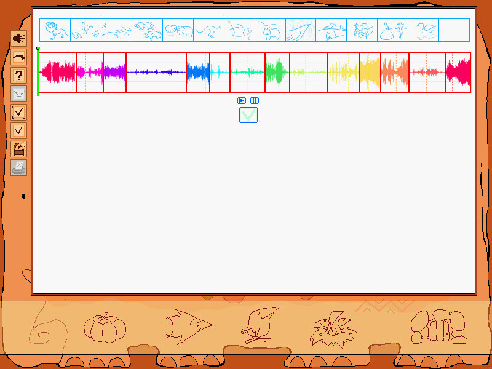
Task: Click the framed checkmark sidebar icon
Action: pyautogui.click(x=19, y=112)
